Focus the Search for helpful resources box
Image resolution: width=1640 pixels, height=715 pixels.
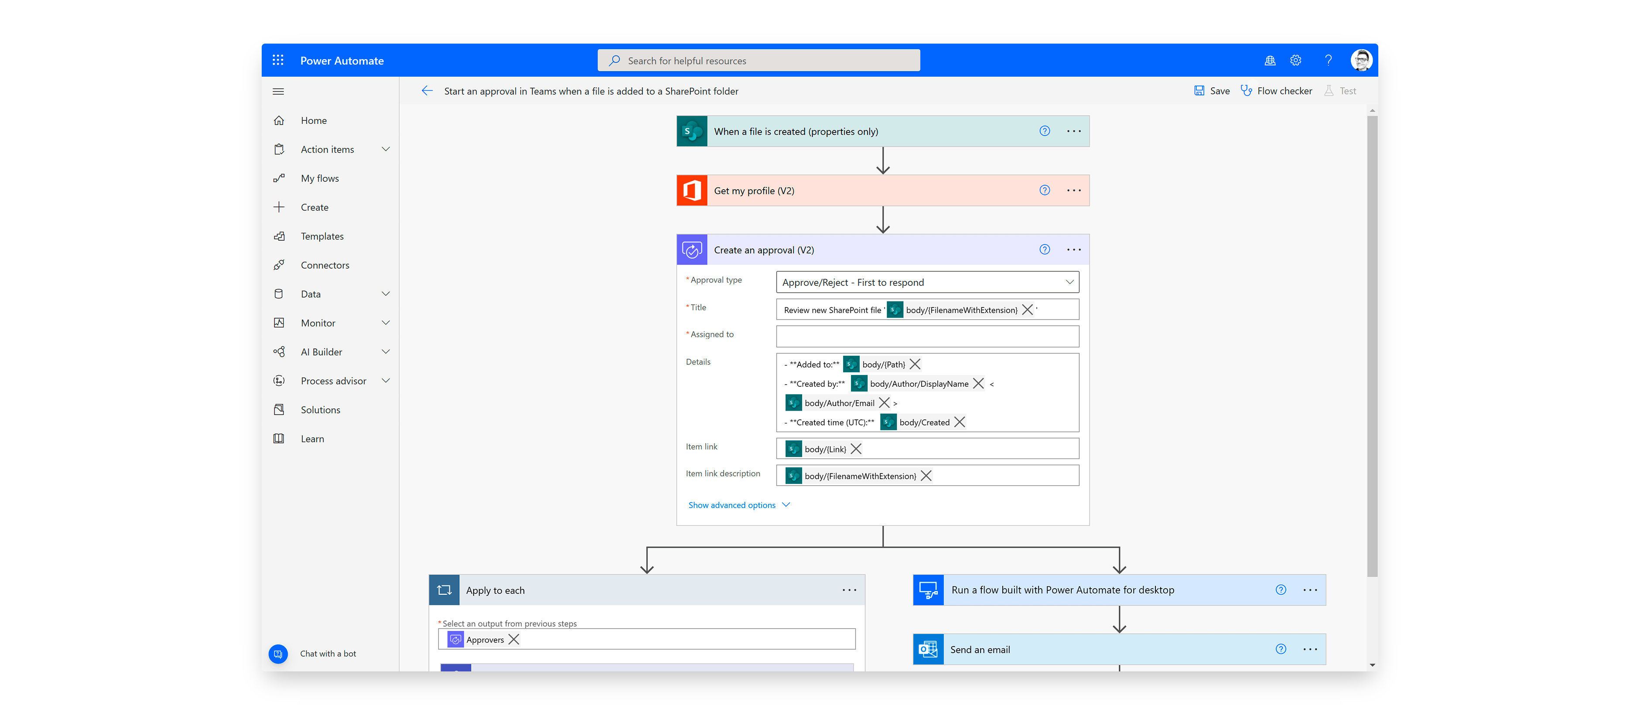coord(758,61)
